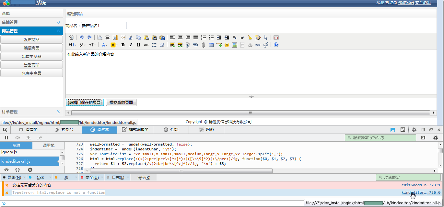Viewport: 444px width, 207px height.
Task: Click the 搜索脚本 script search field
Action: (x=380, y=137)
